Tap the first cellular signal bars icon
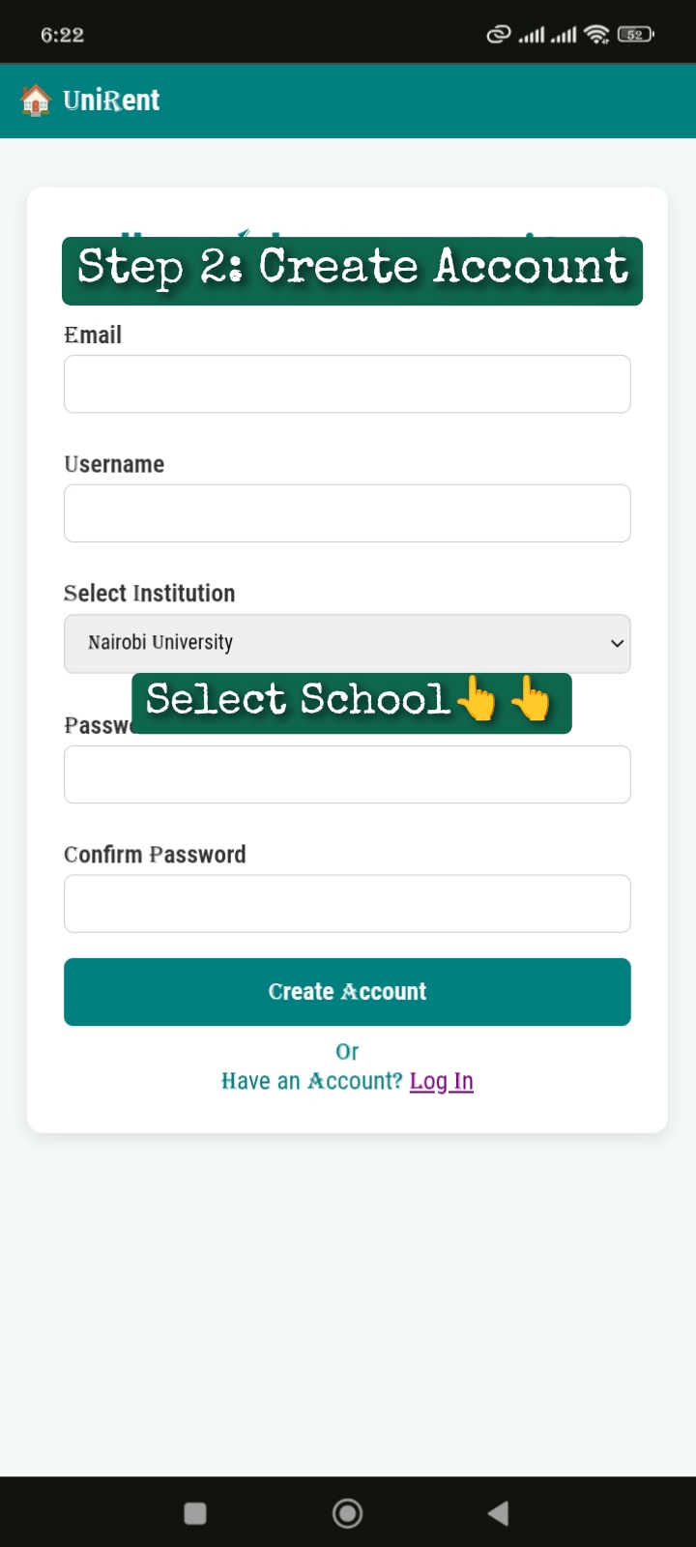This screenshot has width=696, height=1547. tap(532, 36)
